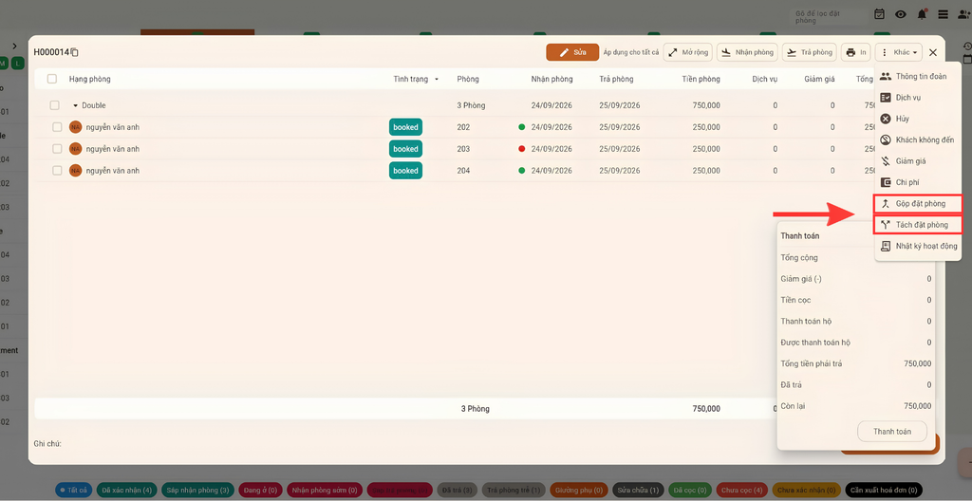The width and height of the screenshot is (972, 501).
Task: Click the '3 Phòng' cell in the Double row
Action: tap(471, 105)
